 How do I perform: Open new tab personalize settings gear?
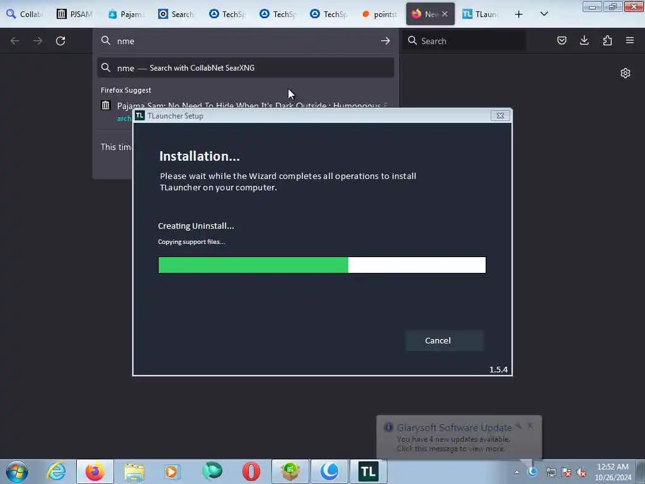625,73
